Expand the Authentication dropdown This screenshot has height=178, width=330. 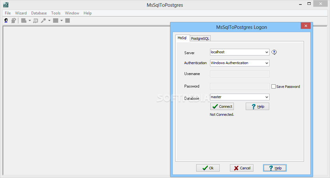coord(267,63)
